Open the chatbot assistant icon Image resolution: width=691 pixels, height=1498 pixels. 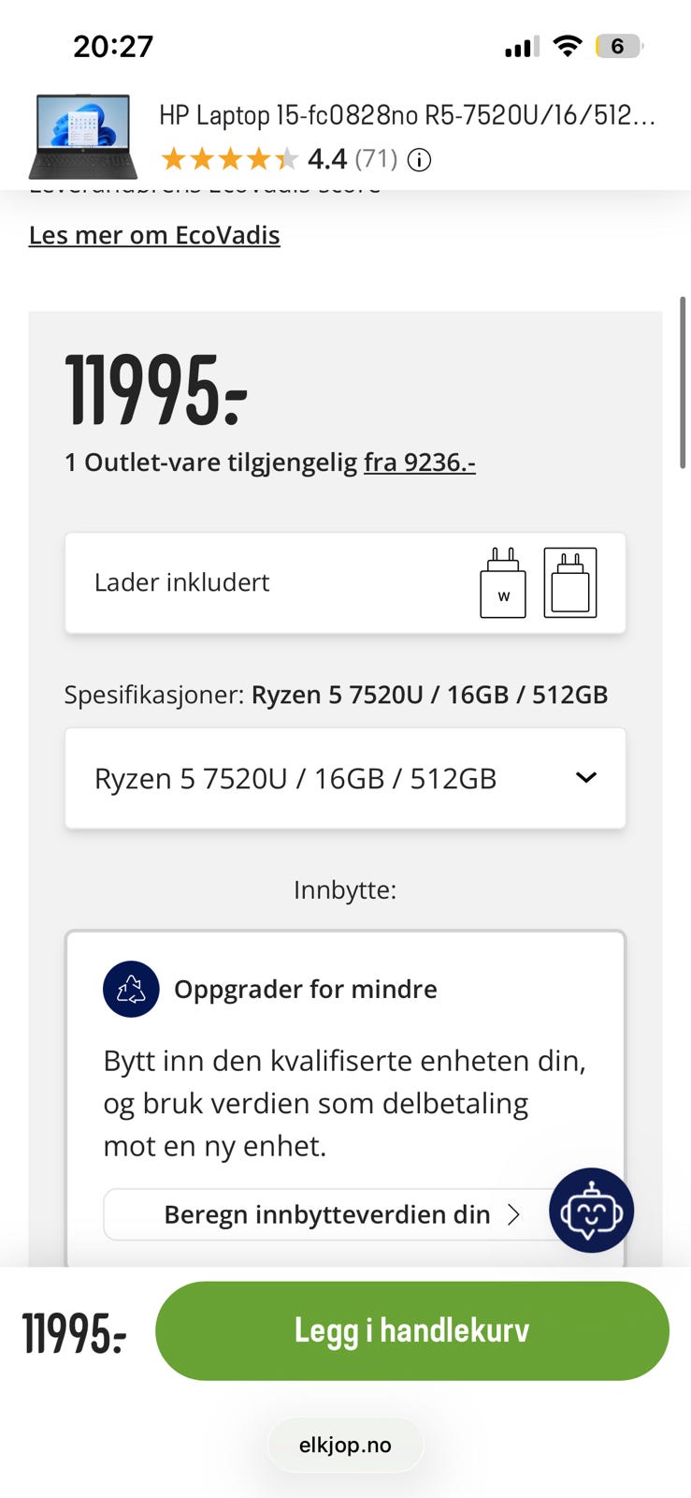pyautogui.click(x=591, y=1211)
